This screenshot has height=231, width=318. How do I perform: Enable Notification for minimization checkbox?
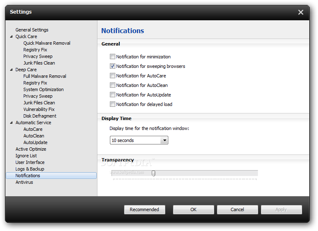click(112, 56)
